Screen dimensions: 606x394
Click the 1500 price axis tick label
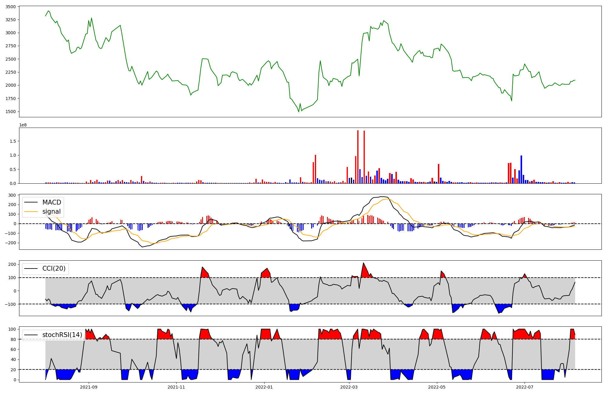click(11, 112)
